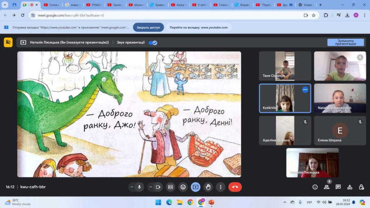Bookmark this page star icon
This screenshot has height=208, width=370.
(314, 15)
